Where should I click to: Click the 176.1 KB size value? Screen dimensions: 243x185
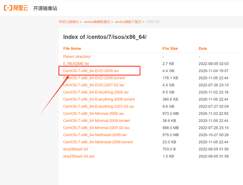170,78
